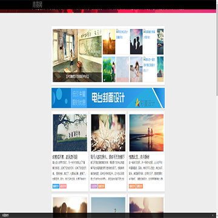Open the article title under the leaf image

click(108, 157)
